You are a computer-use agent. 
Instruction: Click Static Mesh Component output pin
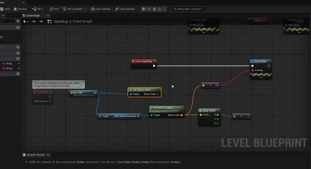pyautogui.click(x=138, y=116)
